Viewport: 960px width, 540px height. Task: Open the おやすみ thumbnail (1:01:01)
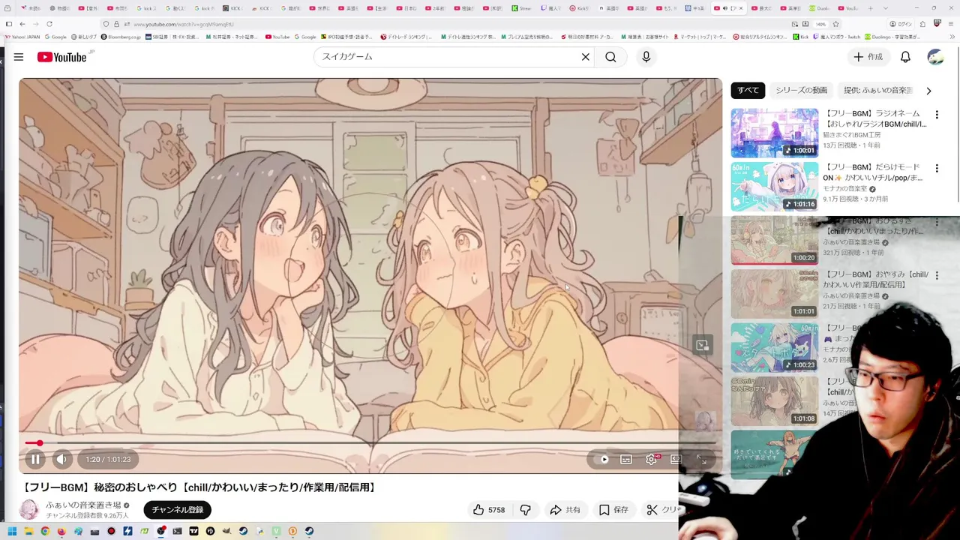pos(775,294)
